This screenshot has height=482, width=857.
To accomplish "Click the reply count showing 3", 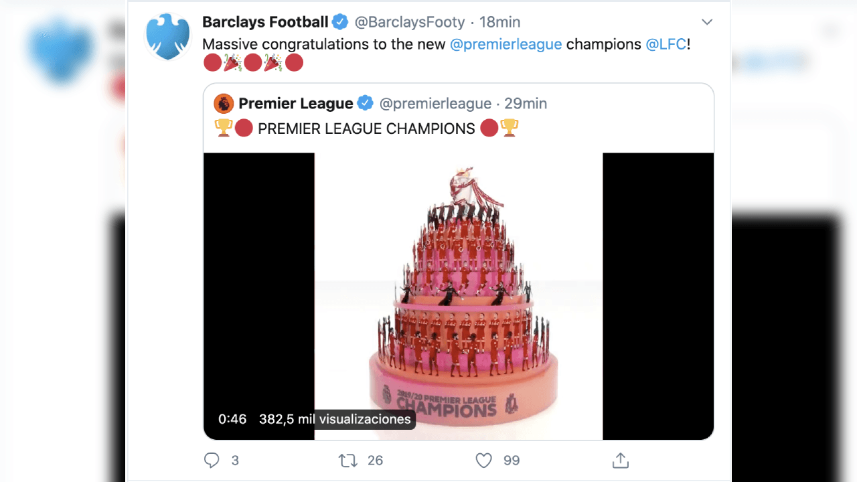I will (234, 460).
